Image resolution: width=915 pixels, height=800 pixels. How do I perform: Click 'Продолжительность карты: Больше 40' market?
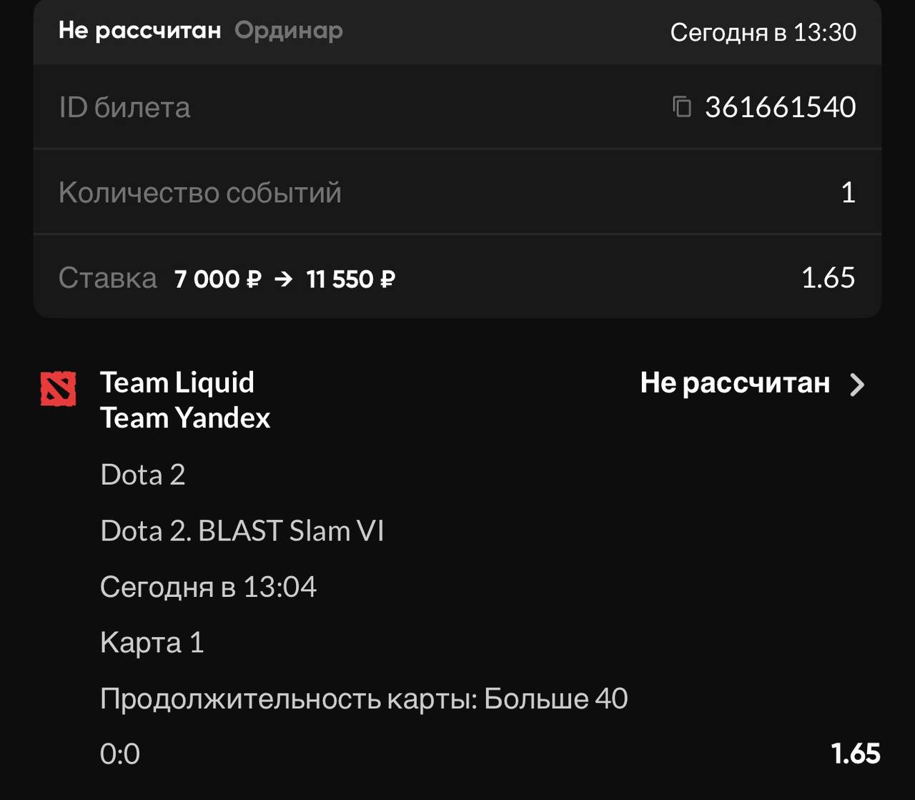click(364, 698)
